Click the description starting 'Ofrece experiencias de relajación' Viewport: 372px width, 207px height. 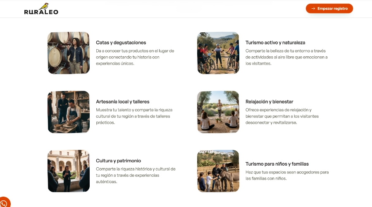point(282,116)
